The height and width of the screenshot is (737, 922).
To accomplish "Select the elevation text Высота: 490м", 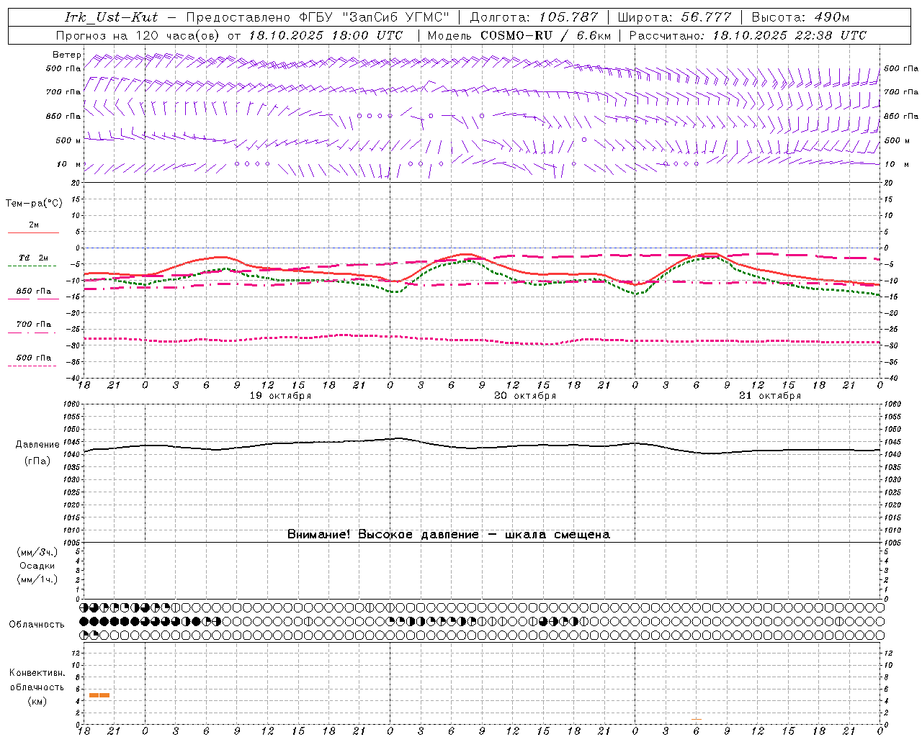I will point(800,17).
